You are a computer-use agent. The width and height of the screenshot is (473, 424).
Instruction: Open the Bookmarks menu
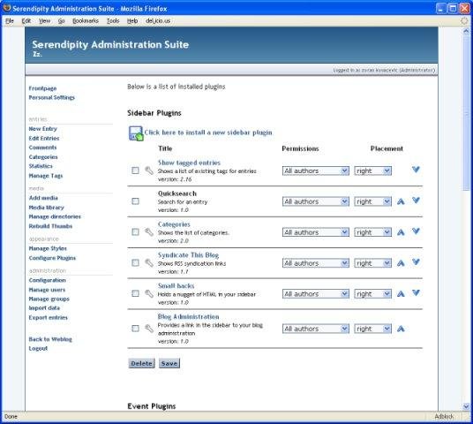(x=86, y=21)
